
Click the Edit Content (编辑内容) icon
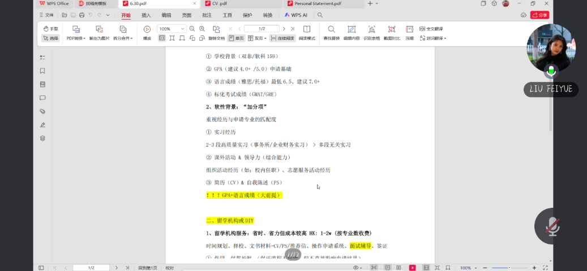(x=351, y=29)
